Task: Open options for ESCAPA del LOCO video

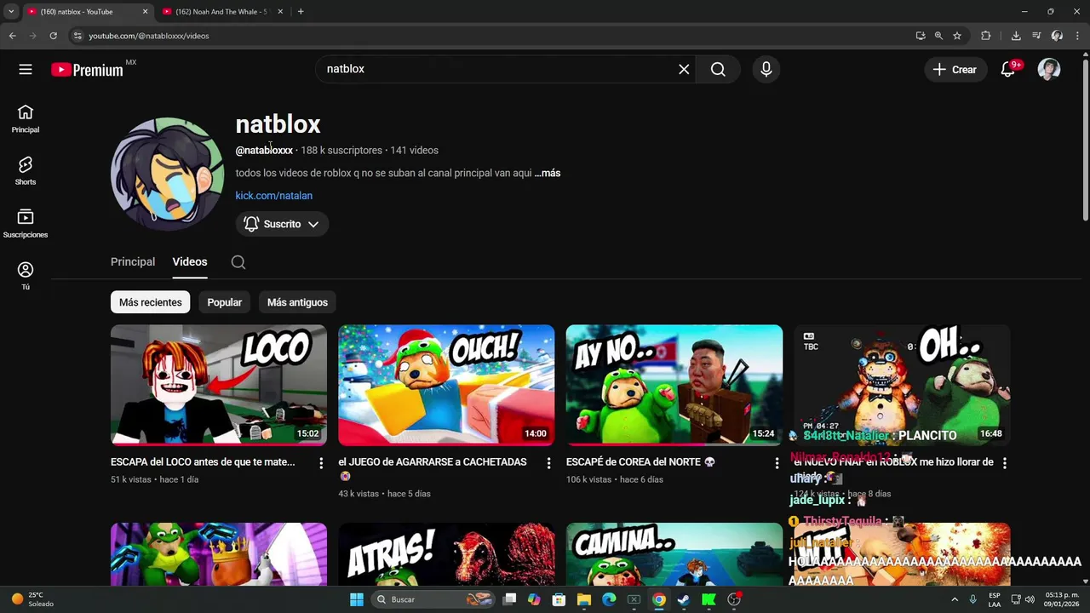Action: click(321, 463)
